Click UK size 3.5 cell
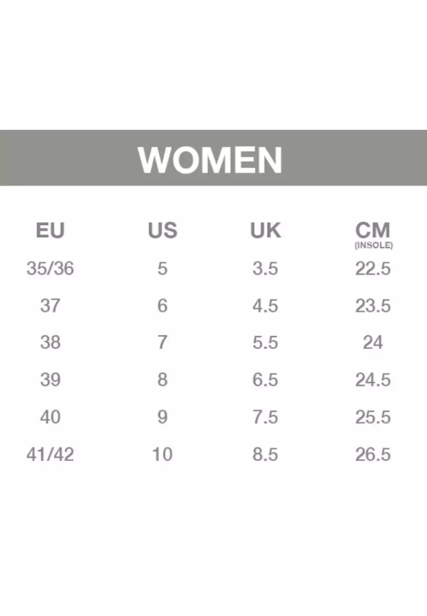427x616 pixels. click(x=266, y=269)
